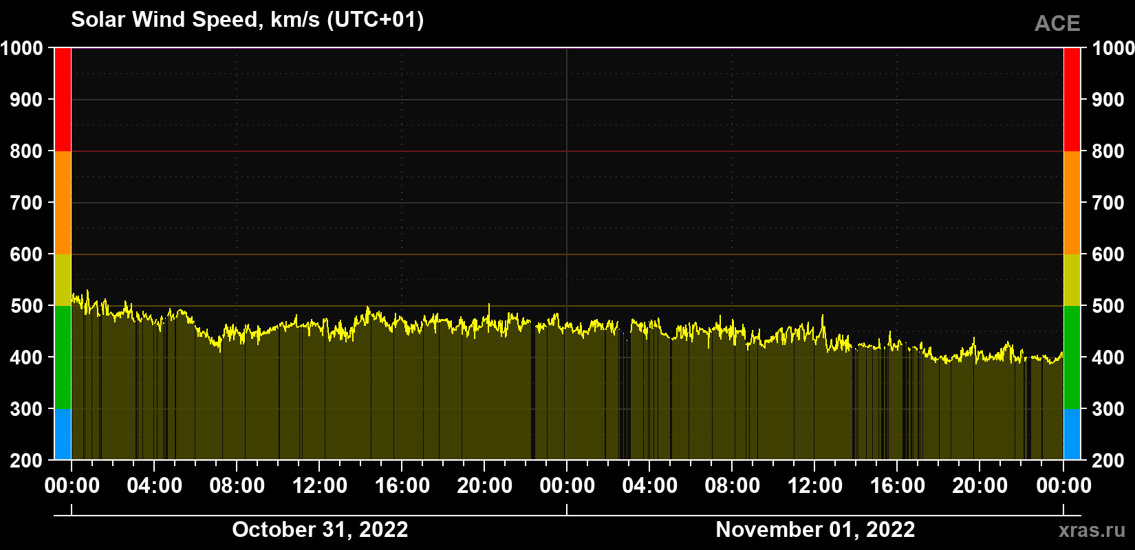Click the red segment on left color scale
This screenshot has height=550, width=1135.
(63, 100)
